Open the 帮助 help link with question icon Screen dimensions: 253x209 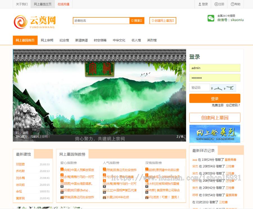click(235, 4)
